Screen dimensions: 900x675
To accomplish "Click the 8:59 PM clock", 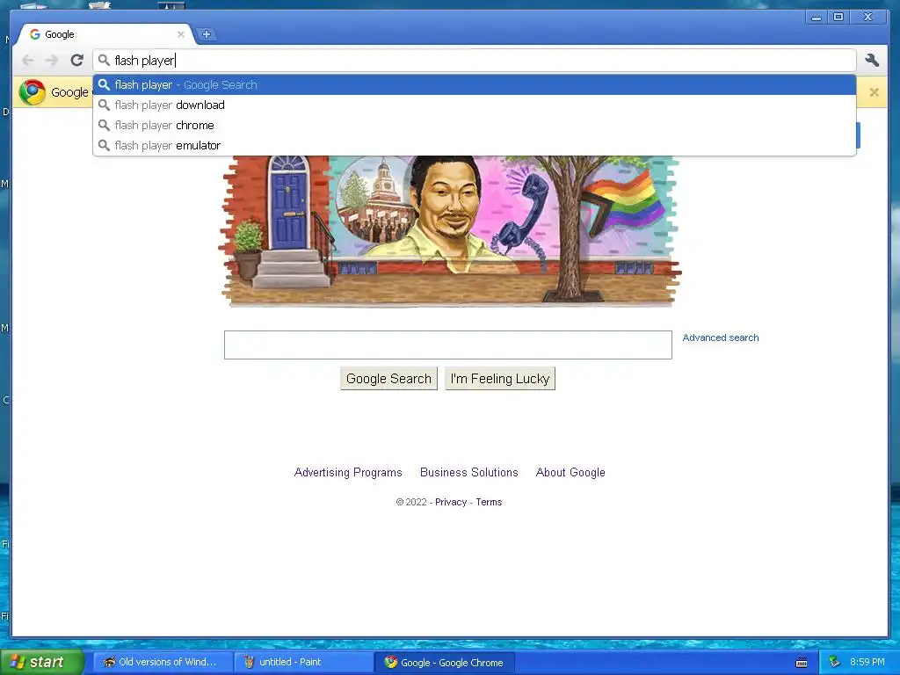I will tap(867, 662).
